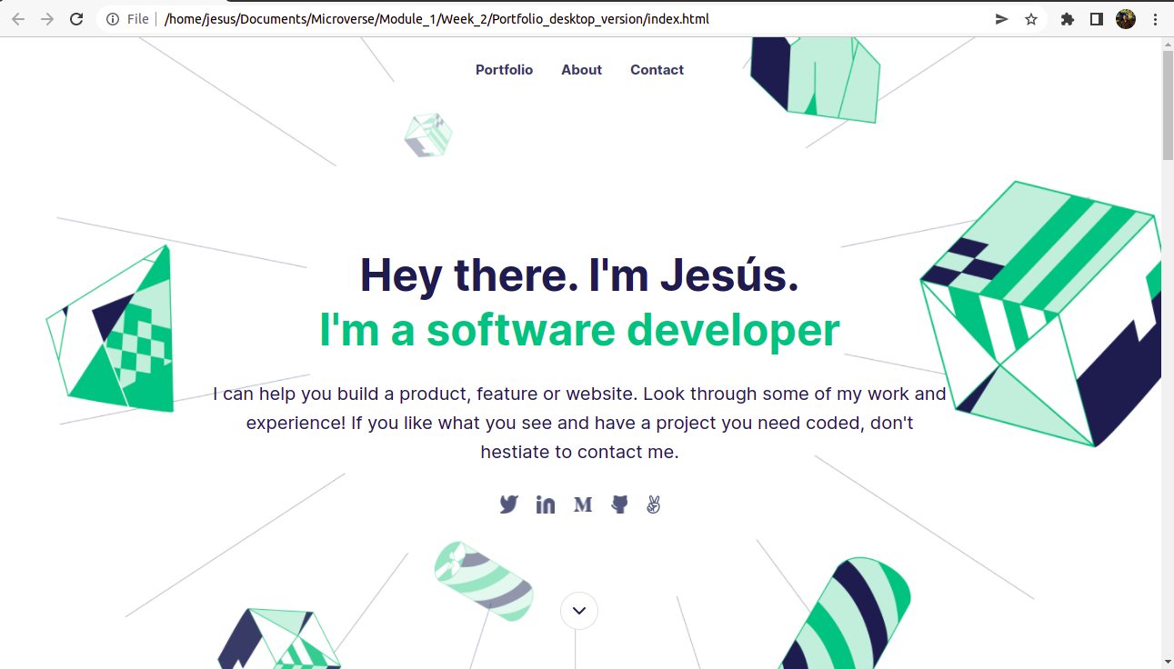Click the paragraph line ending "hestiate to contact me."
The height and width of the screenshot is (669, 1174).
point(579,452)
